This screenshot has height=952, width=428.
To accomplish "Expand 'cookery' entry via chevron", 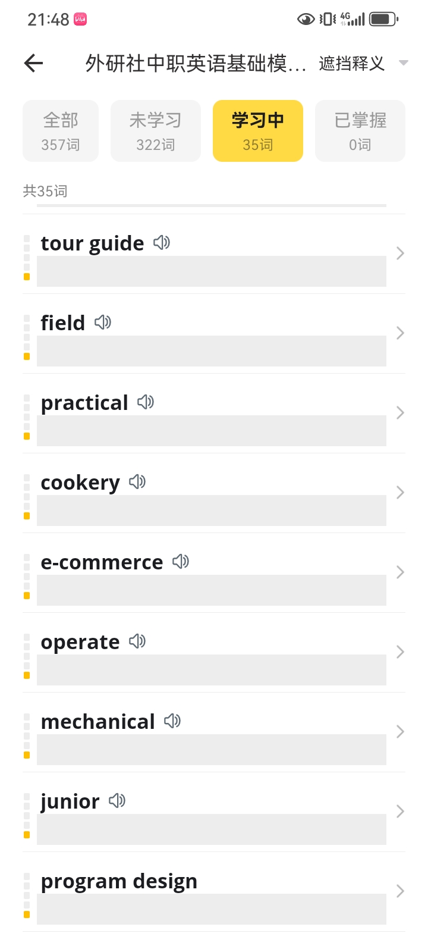I will click(x=400, y=493).
